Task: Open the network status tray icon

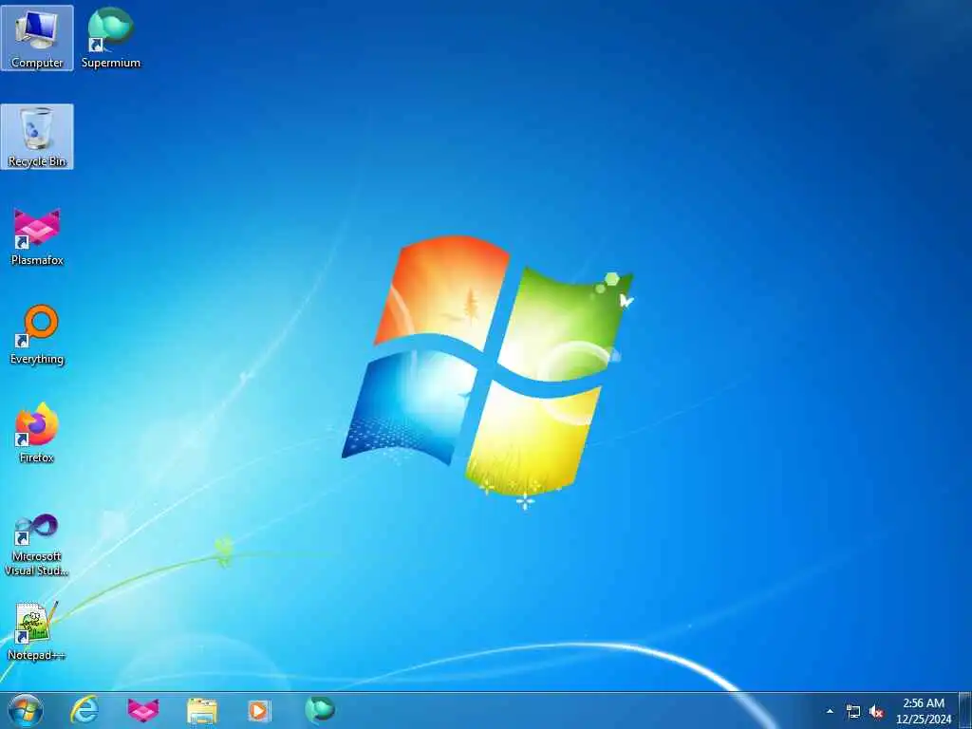Action: coord(853,712)
